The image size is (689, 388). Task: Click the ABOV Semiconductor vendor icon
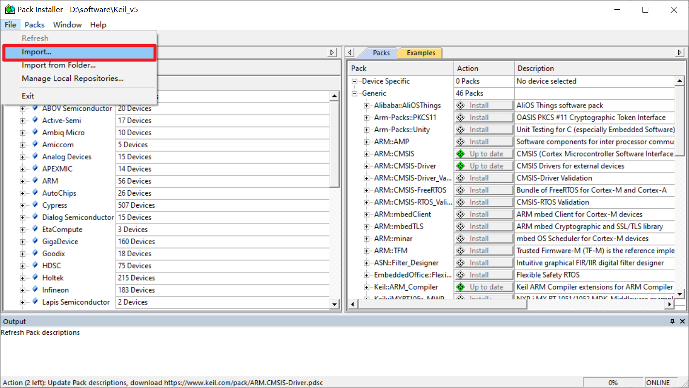point(35,108)
